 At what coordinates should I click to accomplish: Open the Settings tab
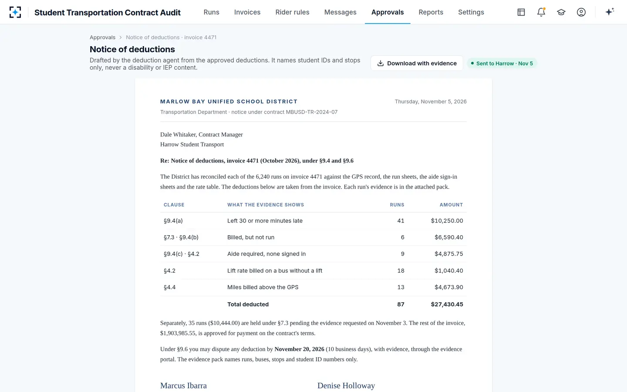tap(471, 12)
